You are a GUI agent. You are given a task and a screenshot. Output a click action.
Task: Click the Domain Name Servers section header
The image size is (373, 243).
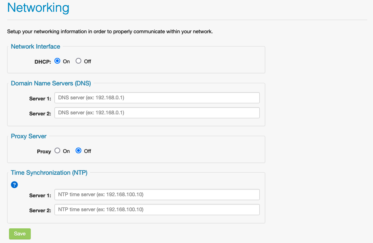[50, 83]
